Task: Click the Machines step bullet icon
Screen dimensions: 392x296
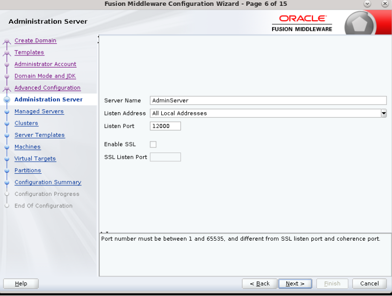Action: click(7, 147)
